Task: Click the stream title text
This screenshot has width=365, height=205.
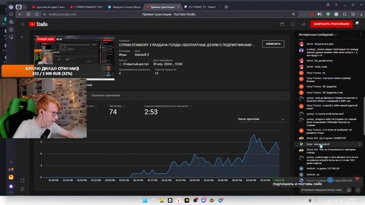Action: (186, 45)
